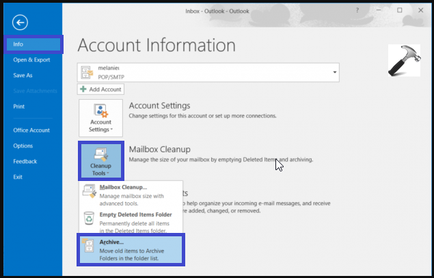Select Print from the backstage menu

[19, 107]
